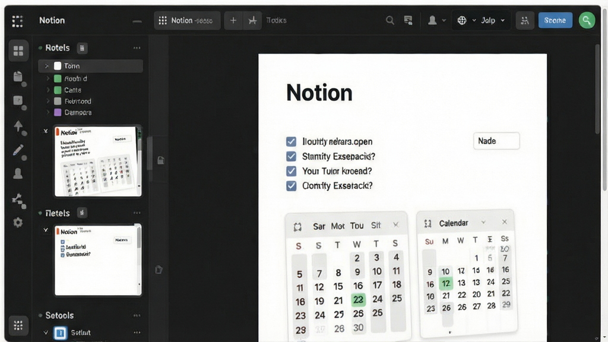Screen dimensions: 608x342
Task: Select the "Tou" tab in the left calendar
Action: (357, 226)
